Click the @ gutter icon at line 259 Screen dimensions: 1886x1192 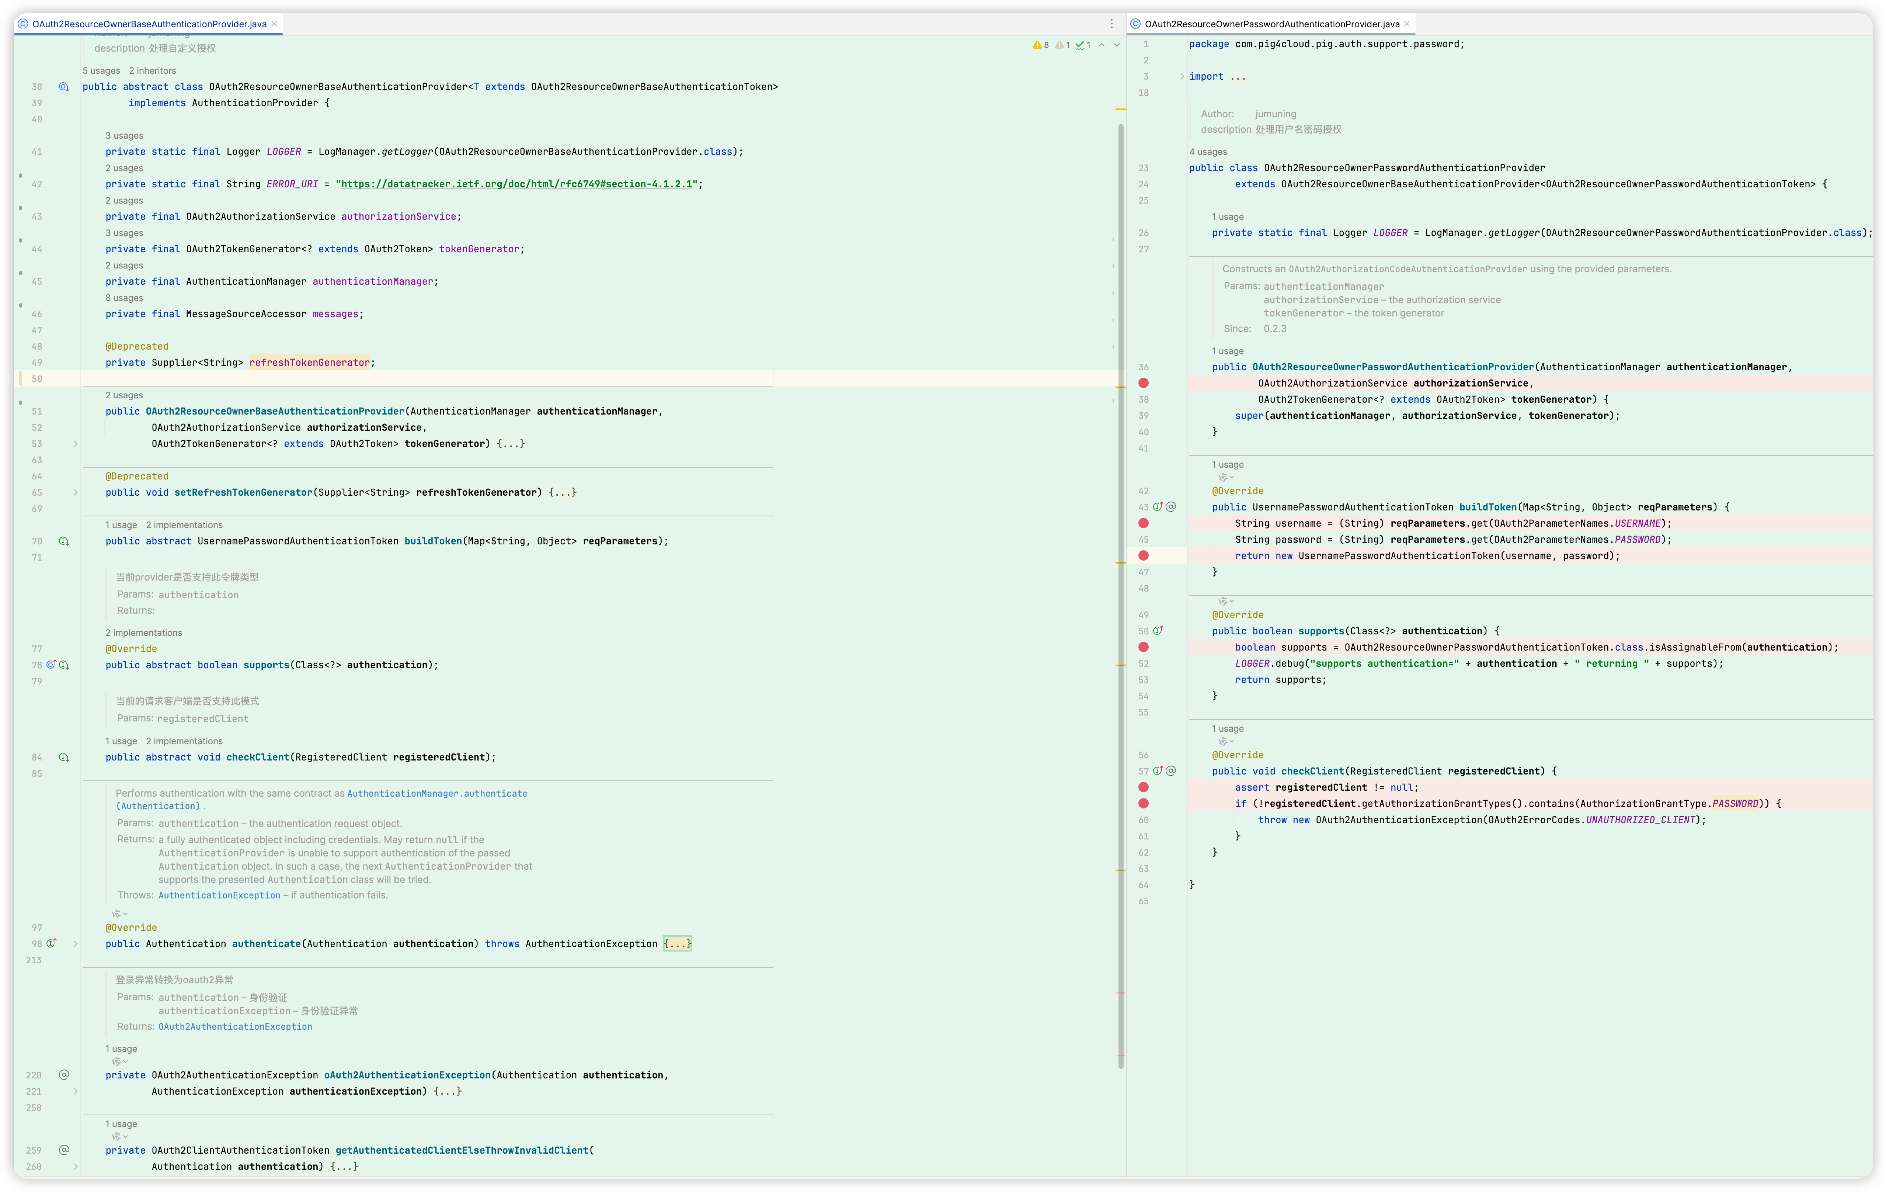coord(64,1150)
